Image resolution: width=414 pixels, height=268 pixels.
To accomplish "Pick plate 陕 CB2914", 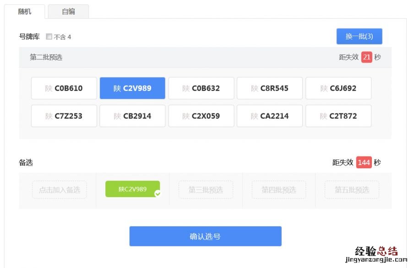I will coord(132,116).
